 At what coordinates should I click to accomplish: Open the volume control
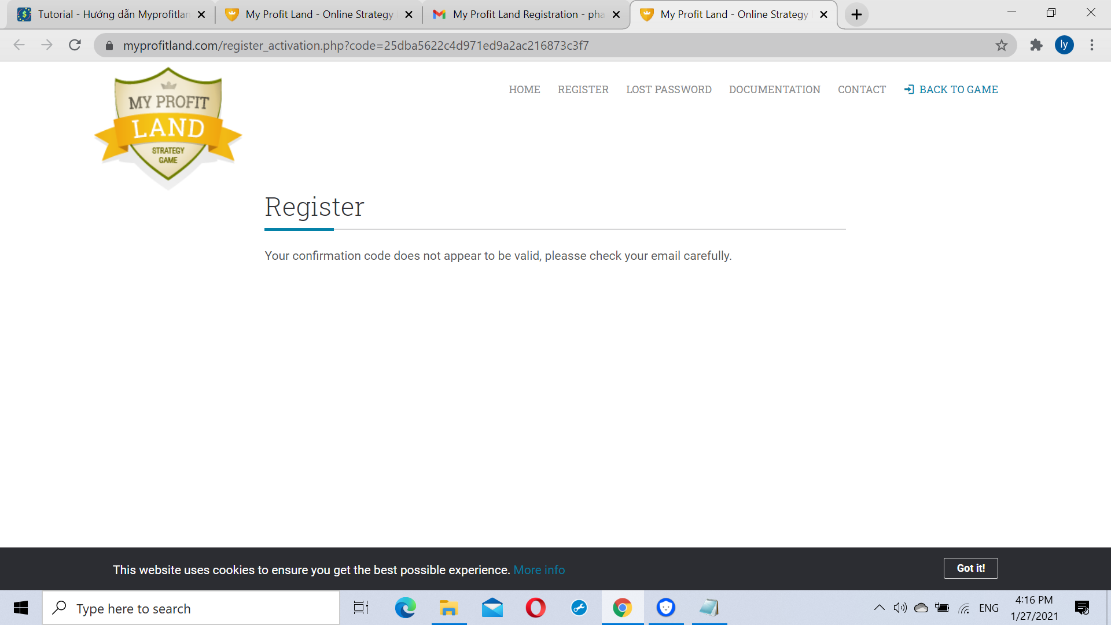pos(900,608)
